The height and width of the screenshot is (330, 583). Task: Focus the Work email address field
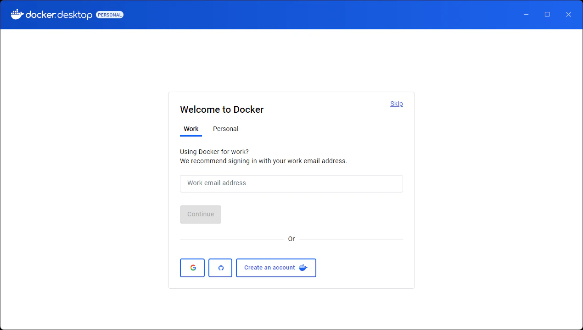tap(291, 183)
